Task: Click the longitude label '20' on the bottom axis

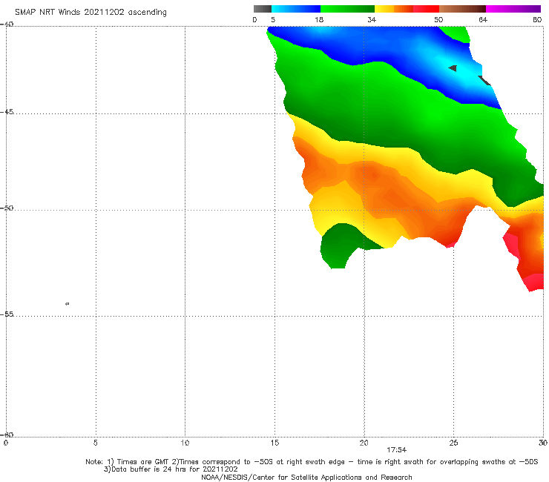Action: click(x=364, y=443)
